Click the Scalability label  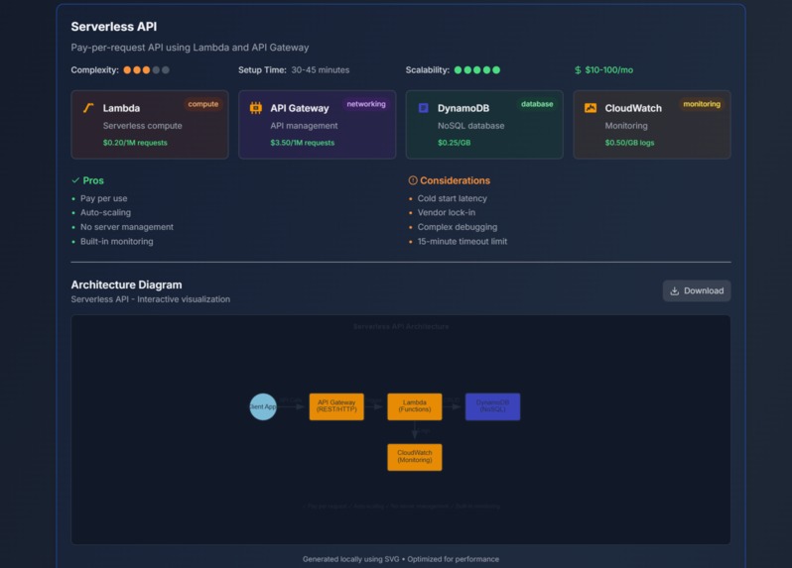pos(428,70)
